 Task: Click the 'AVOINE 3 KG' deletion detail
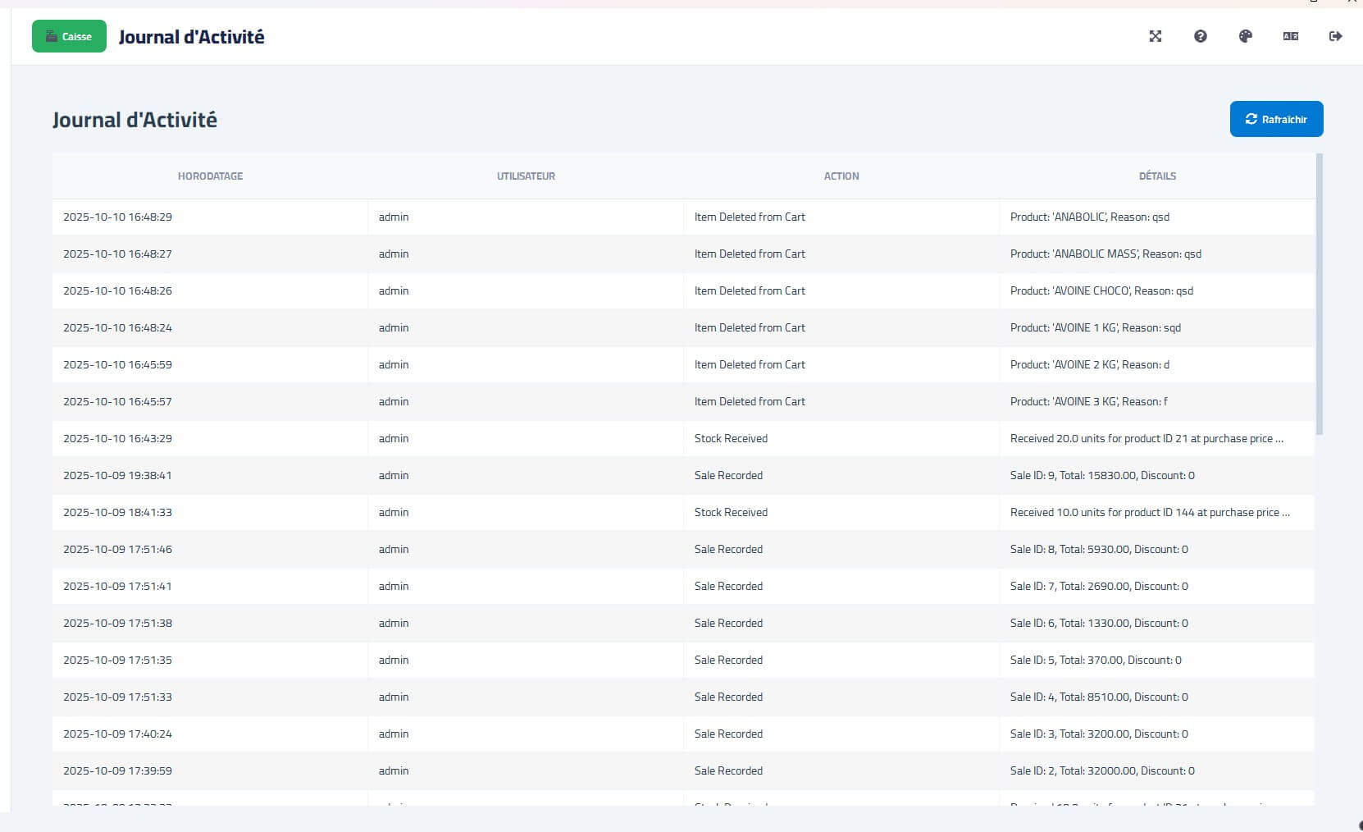[x=1088, y=402]
